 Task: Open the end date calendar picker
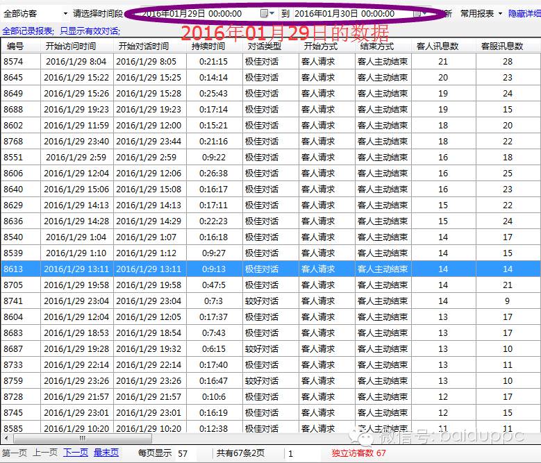point(417,14)
